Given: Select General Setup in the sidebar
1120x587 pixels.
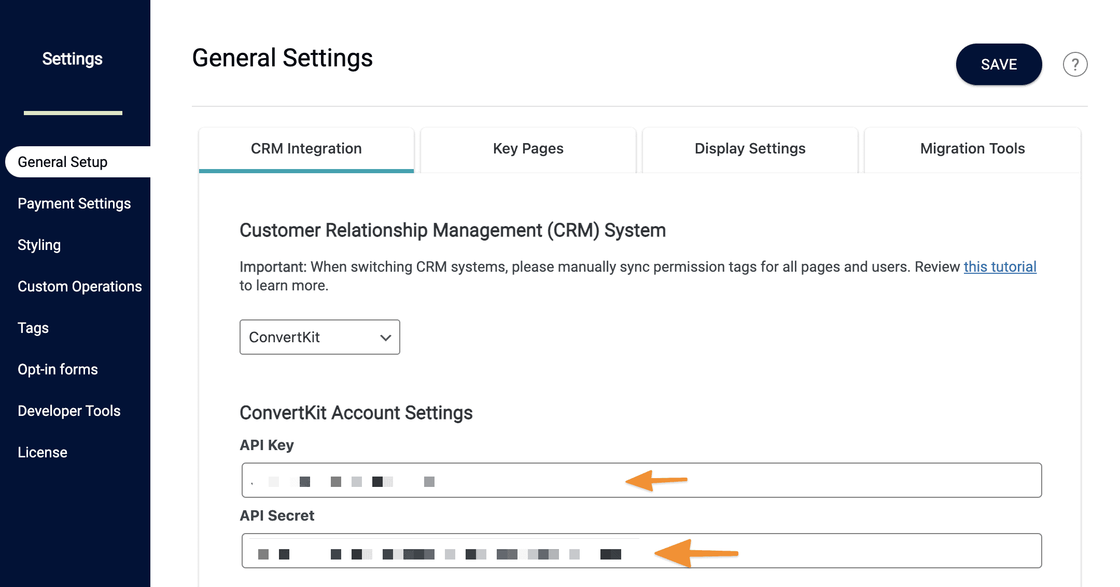Looking at the screenshot, I should tap(63, 161).
